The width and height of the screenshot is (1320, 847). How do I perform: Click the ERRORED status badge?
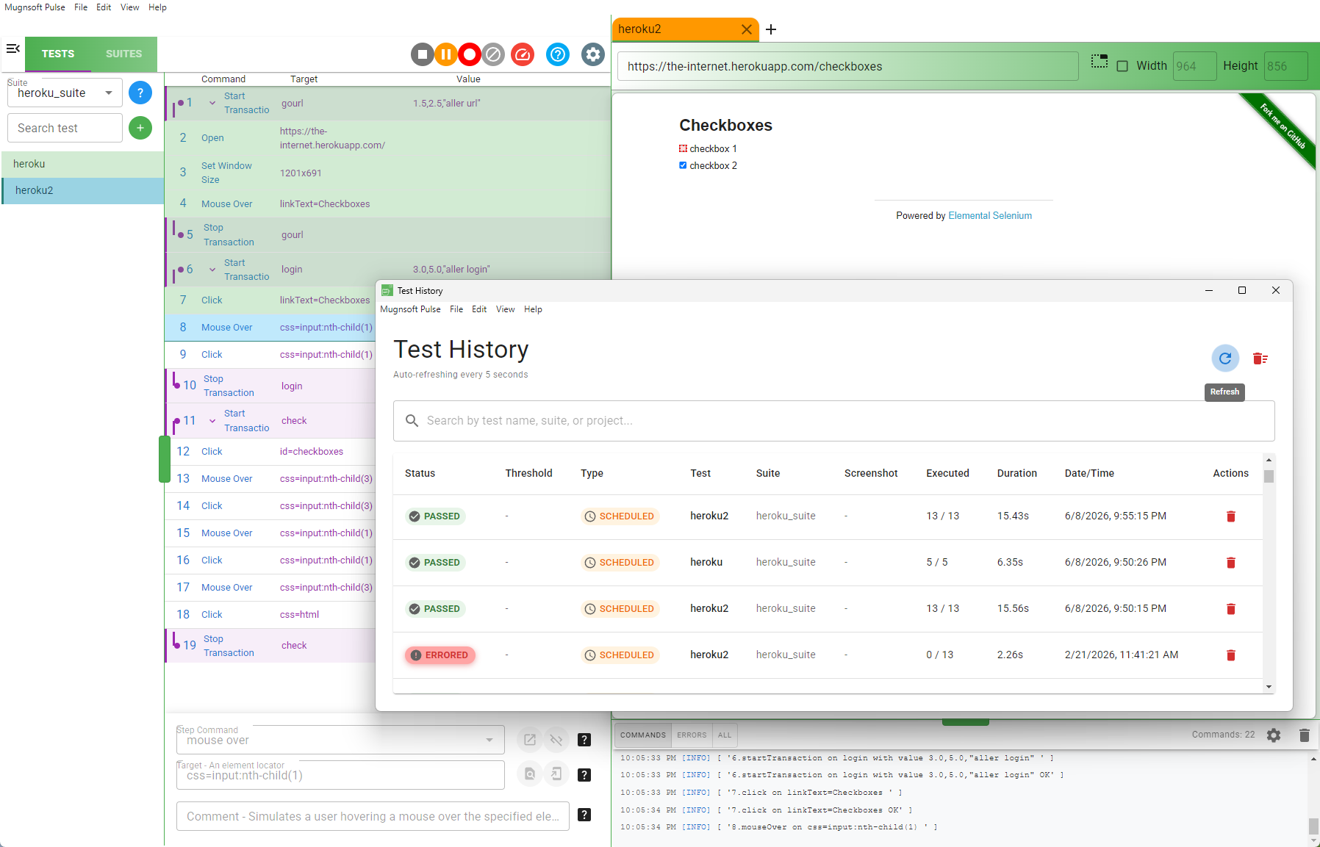pyautogui.click(x=440, y=655)
